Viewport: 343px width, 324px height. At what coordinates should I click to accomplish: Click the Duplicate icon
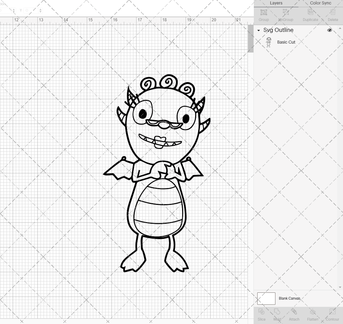(x=310, y=12)
